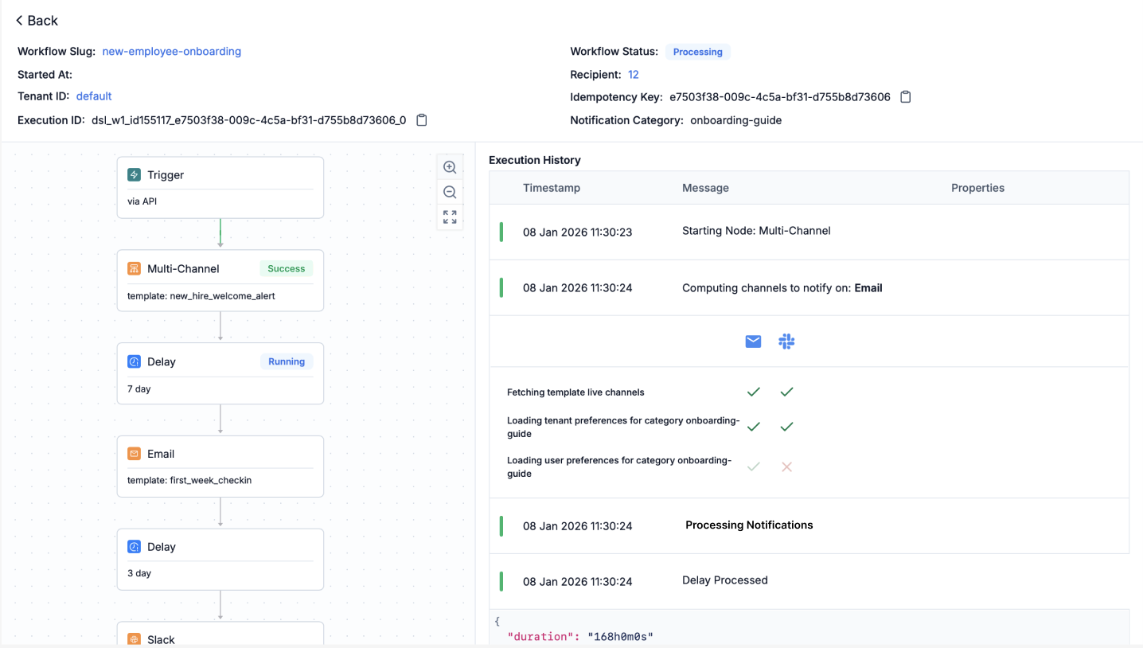The width and height of the screenshot is (1143, 648).
Task: Zoom in on the workflow canvas
Action: [450, 166]
